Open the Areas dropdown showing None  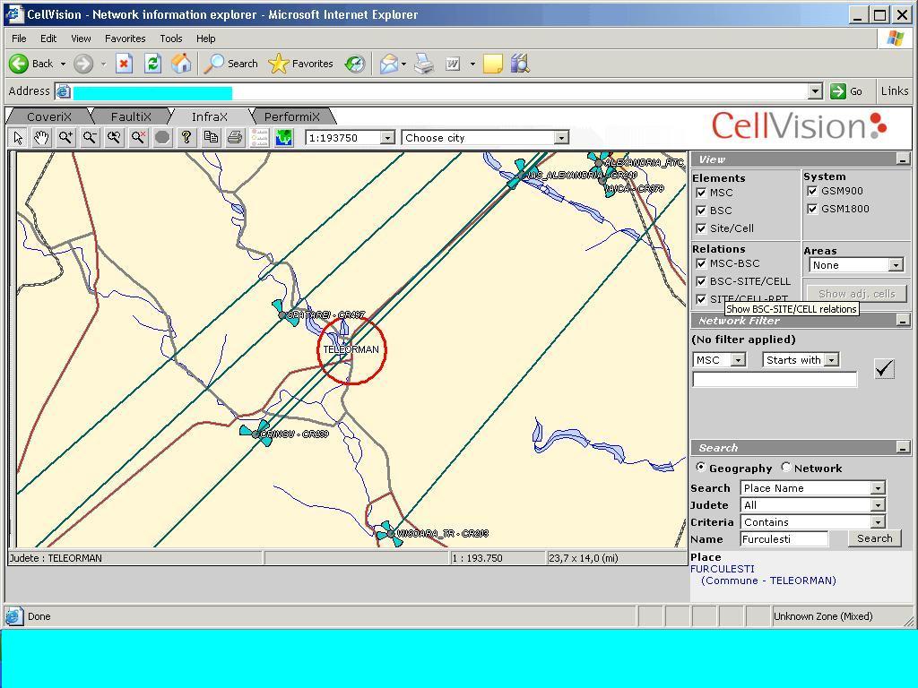pyautogui.click(x=896, y=265)
